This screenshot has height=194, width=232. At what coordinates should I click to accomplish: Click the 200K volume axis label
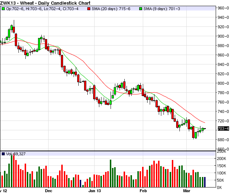click(221, 159)
